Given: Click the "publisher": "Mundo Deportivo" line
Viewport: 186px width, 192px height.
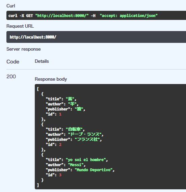Looking at the screenshot, I should [80, 170].
